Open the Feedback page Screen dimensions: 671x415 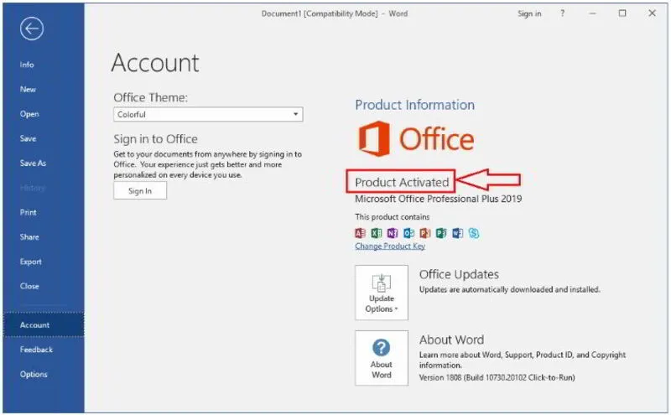[x=36, y=350]
